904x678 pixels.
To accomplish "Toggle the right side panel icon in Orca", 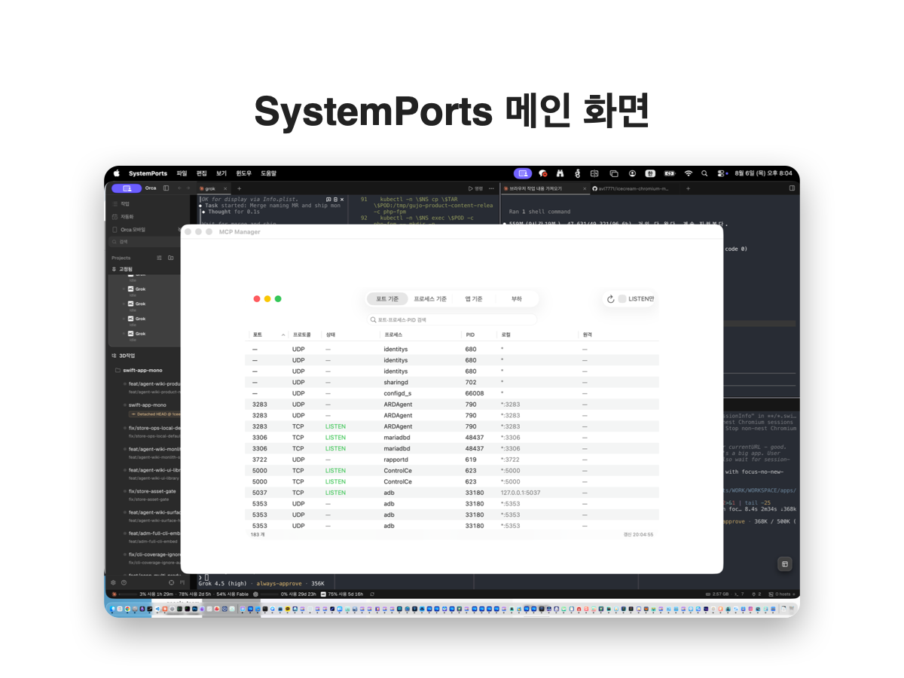I will point(792,188).
